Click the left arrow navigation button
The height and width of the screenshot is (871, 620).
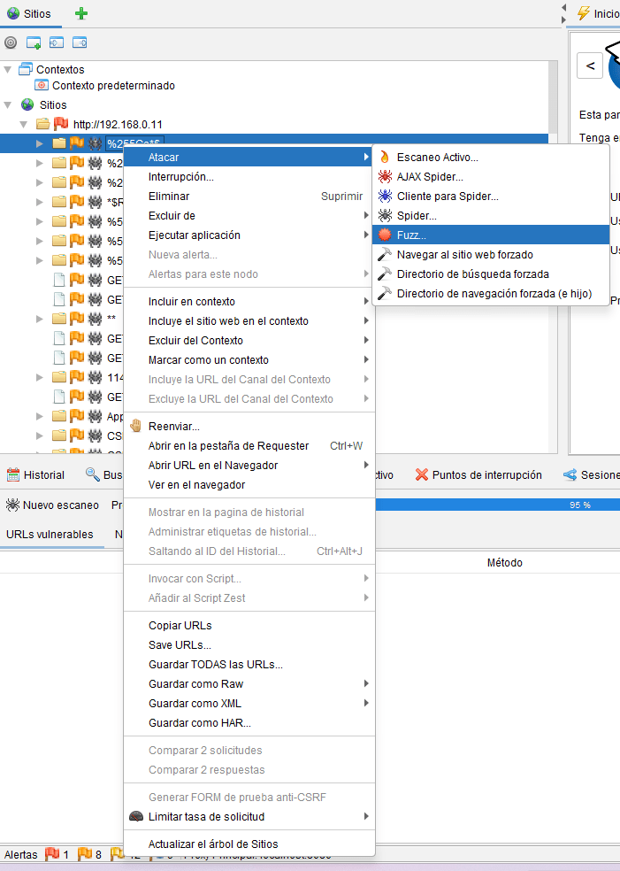point(590,66)
